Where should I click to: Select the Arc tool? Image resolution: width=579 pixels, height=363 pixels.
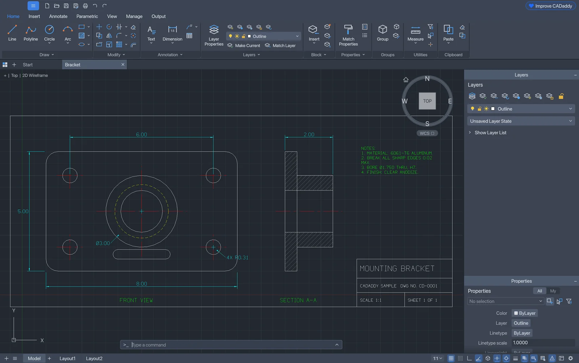tap(68, 33)
